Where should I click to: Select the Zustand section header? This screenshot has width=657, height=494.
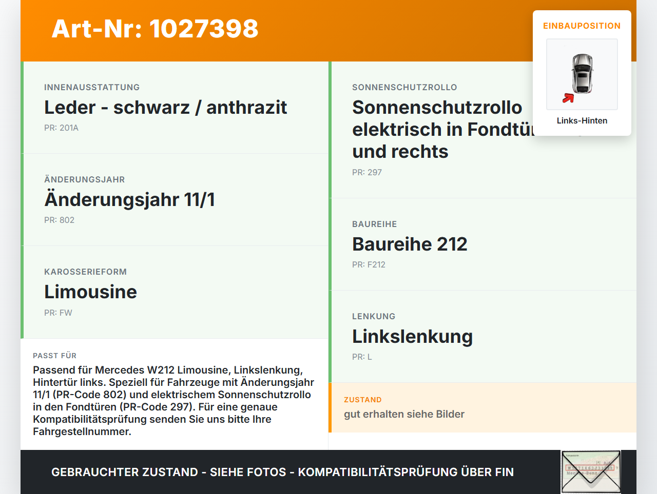(362, 400)
